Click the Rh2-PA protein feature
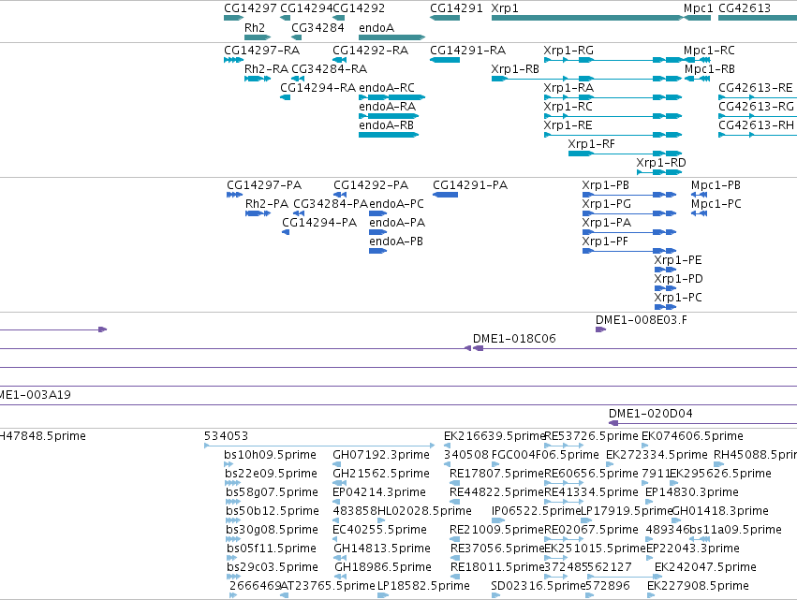The height and width of the screenshot is (600, 797). pyautogui.click(x=258, y=213)
